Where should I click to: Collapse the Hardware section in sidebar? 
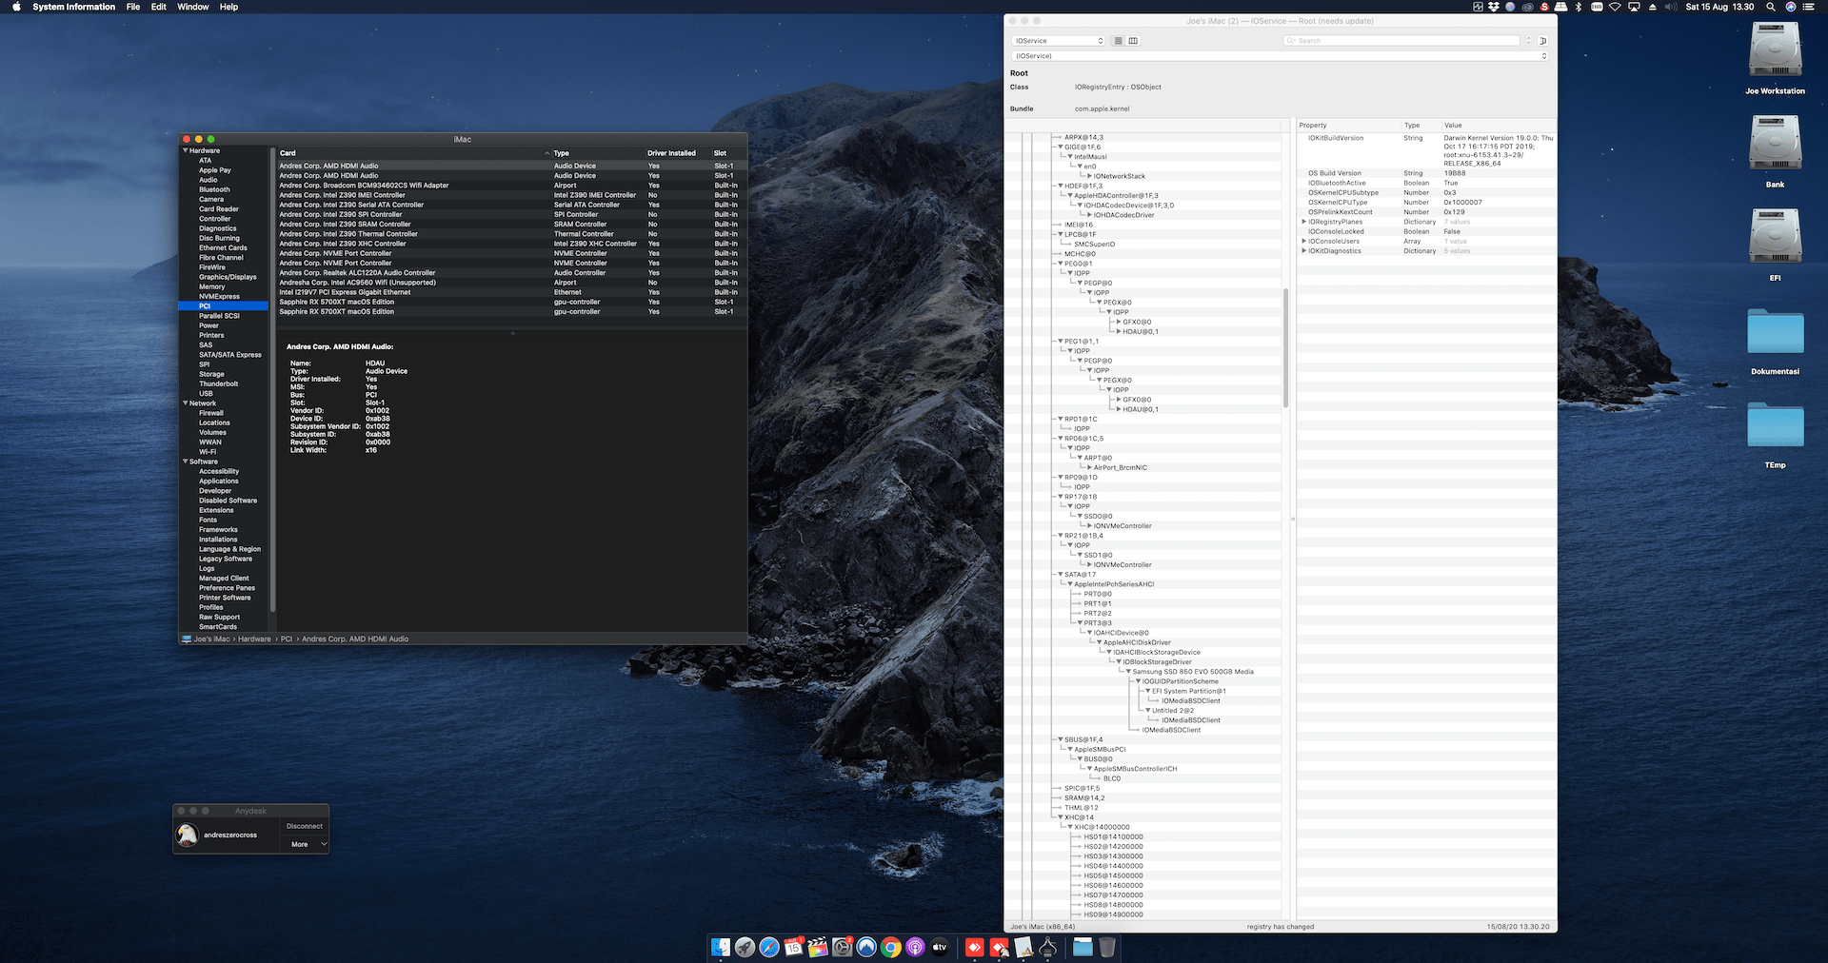coord(185,150)
